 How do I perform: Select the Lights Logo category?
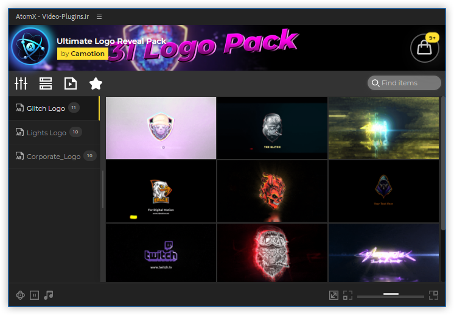[x=54, y=132]
